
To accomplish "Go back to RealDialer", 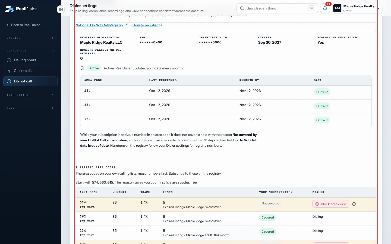I will coord(23,25).
